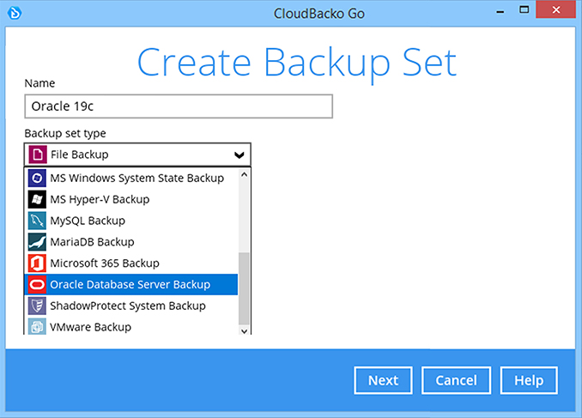Click the CloudBacko logo in title bar
582x418 pixels.
point(15,14)
